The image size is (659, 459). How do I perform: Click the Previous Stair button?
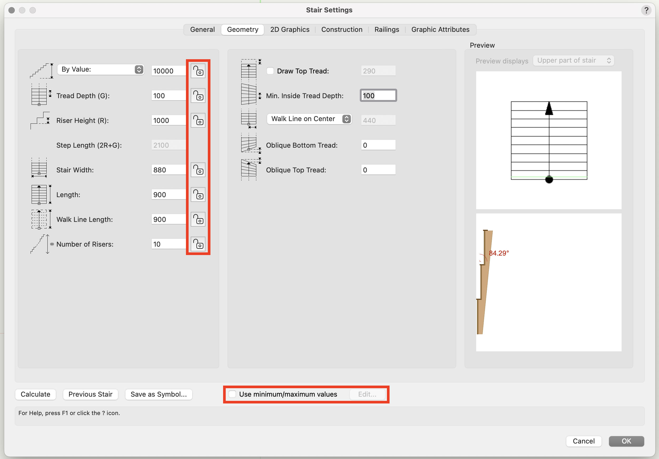click(x=90, y=394)
